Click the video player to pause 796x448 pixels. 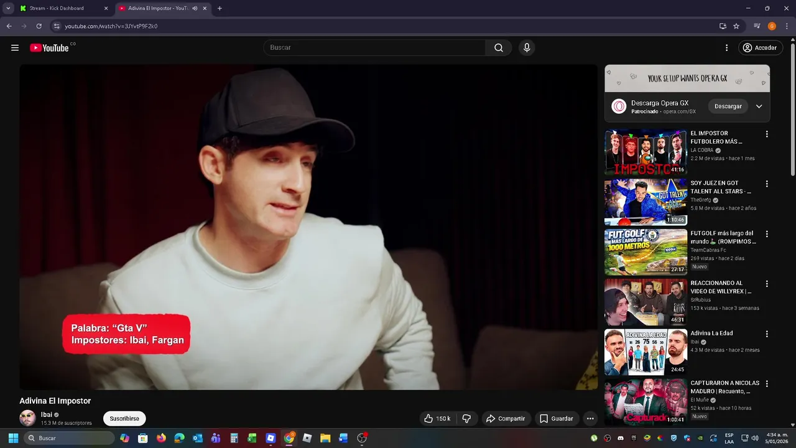[308, 227]
